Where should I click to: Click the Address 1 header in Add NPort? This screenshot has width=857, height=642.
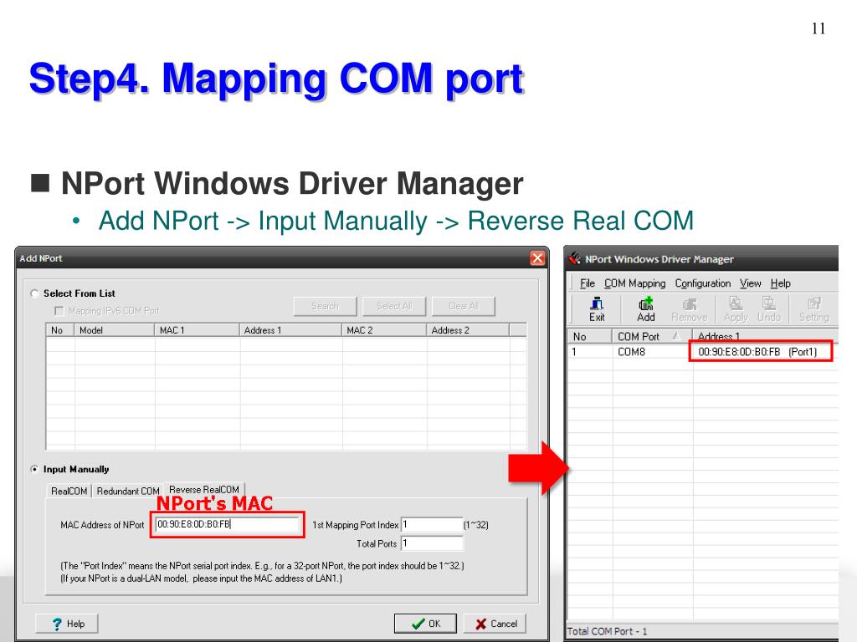pyautogui.click(x=290, y=330)
